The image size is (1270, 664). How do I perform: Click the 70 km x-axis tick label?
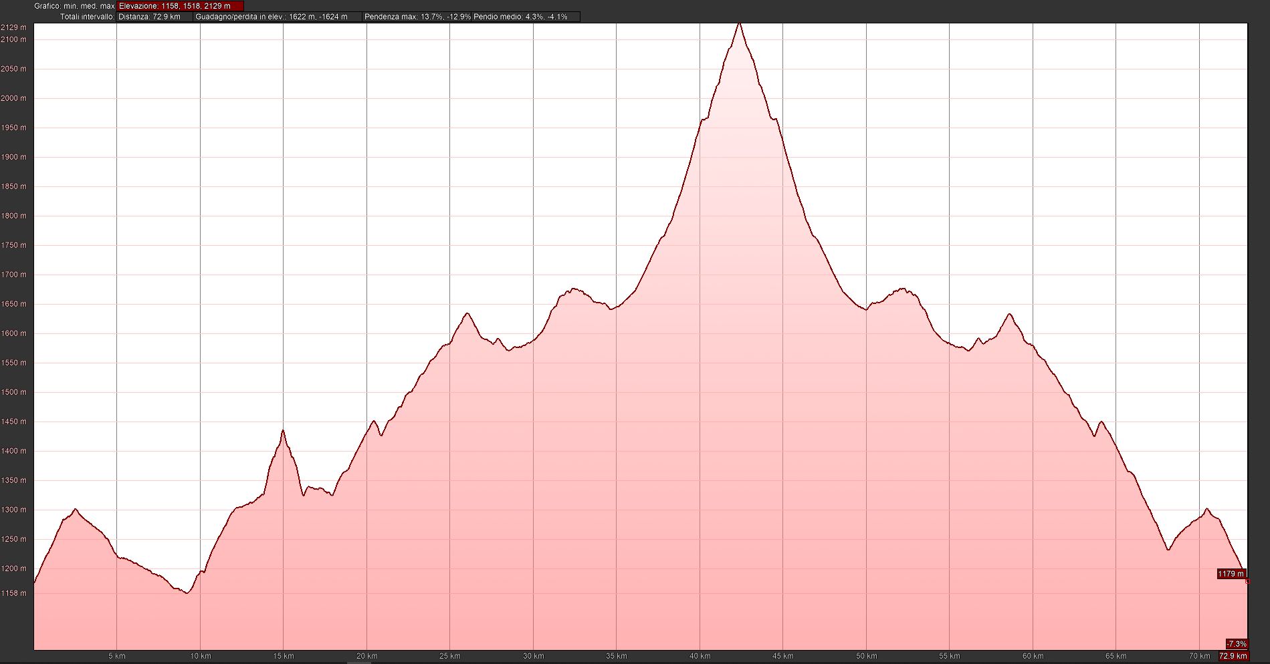pyautogui.click(x=1200, y=656)
